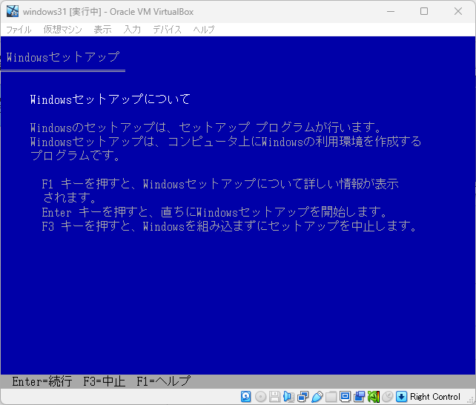Click the audio speaker status icon
The height and width of the screenshot is (405, 476).
point(288,397)
